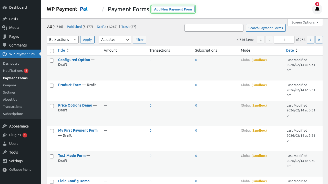The height and width of the screenshot is (184, 328).
Task: Click the Collapse Menu arrow icon
Action: pyautogui.click(x=4, y=169)
